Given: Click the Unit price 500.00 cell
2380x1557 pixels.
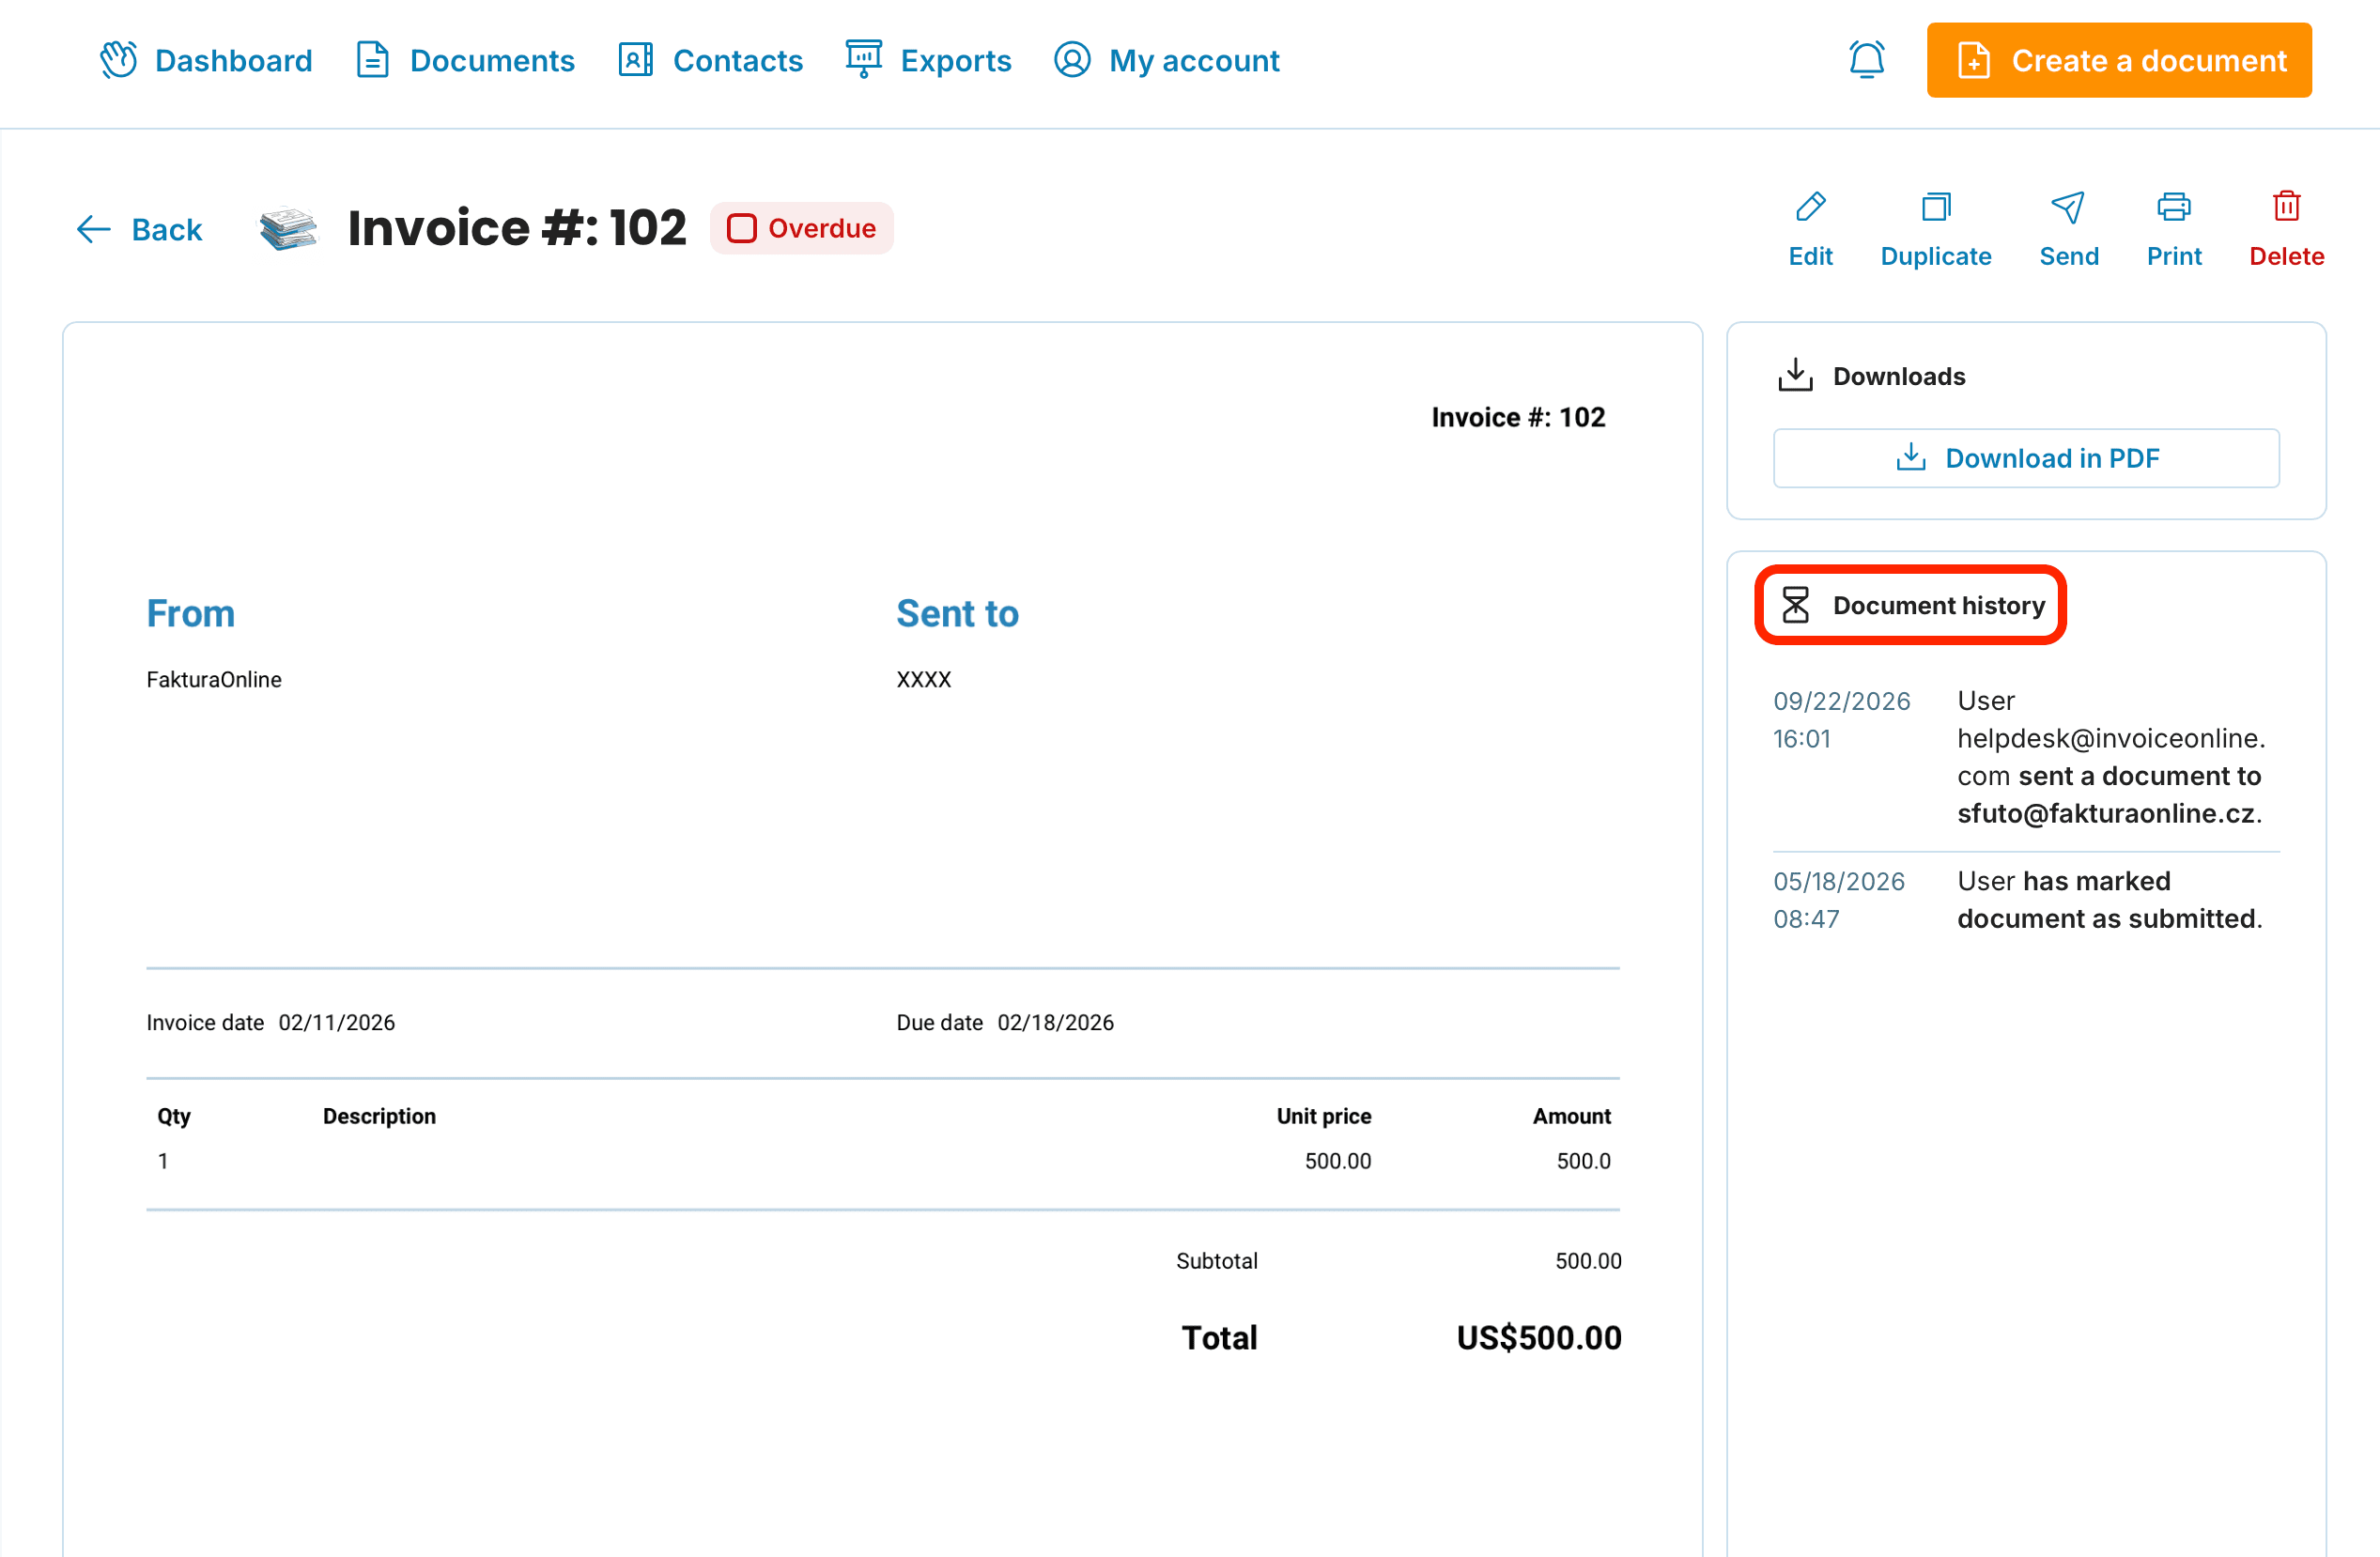Looking at the screenshot, I should [x=1338, y=1161].
